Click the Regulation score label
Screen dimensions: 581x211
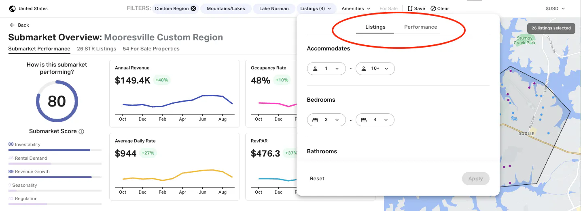point(26,199)
